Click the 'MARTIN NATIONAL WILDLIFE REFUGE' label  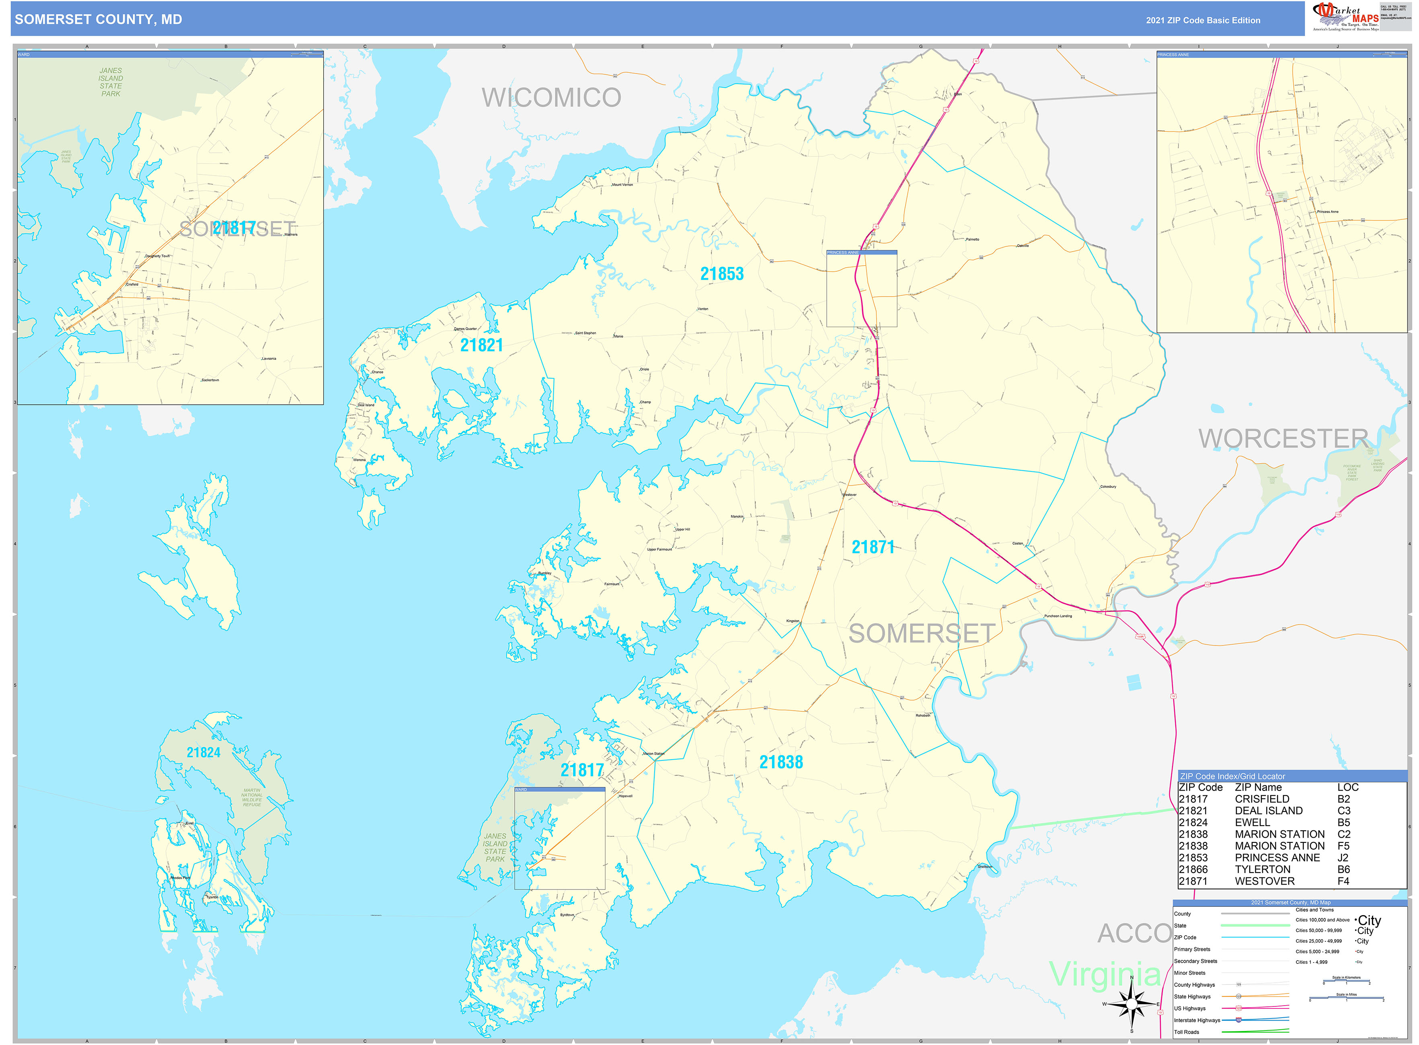tap(251, 797)
